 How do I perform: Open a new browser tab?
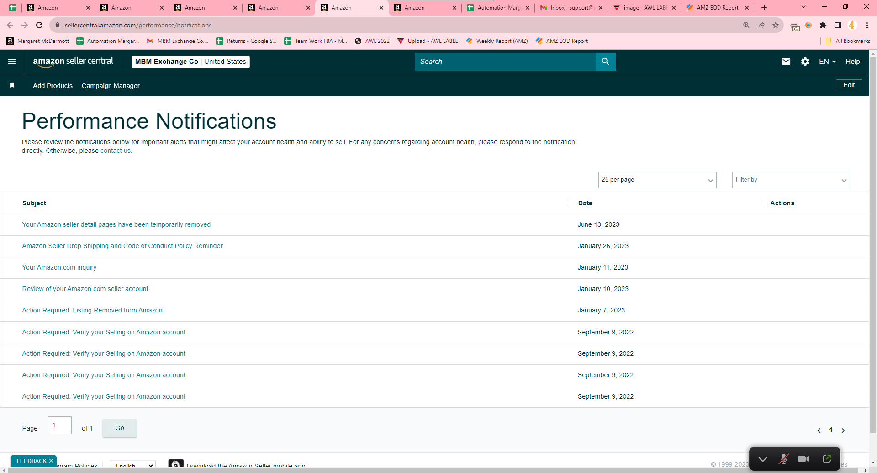(764, 8)
